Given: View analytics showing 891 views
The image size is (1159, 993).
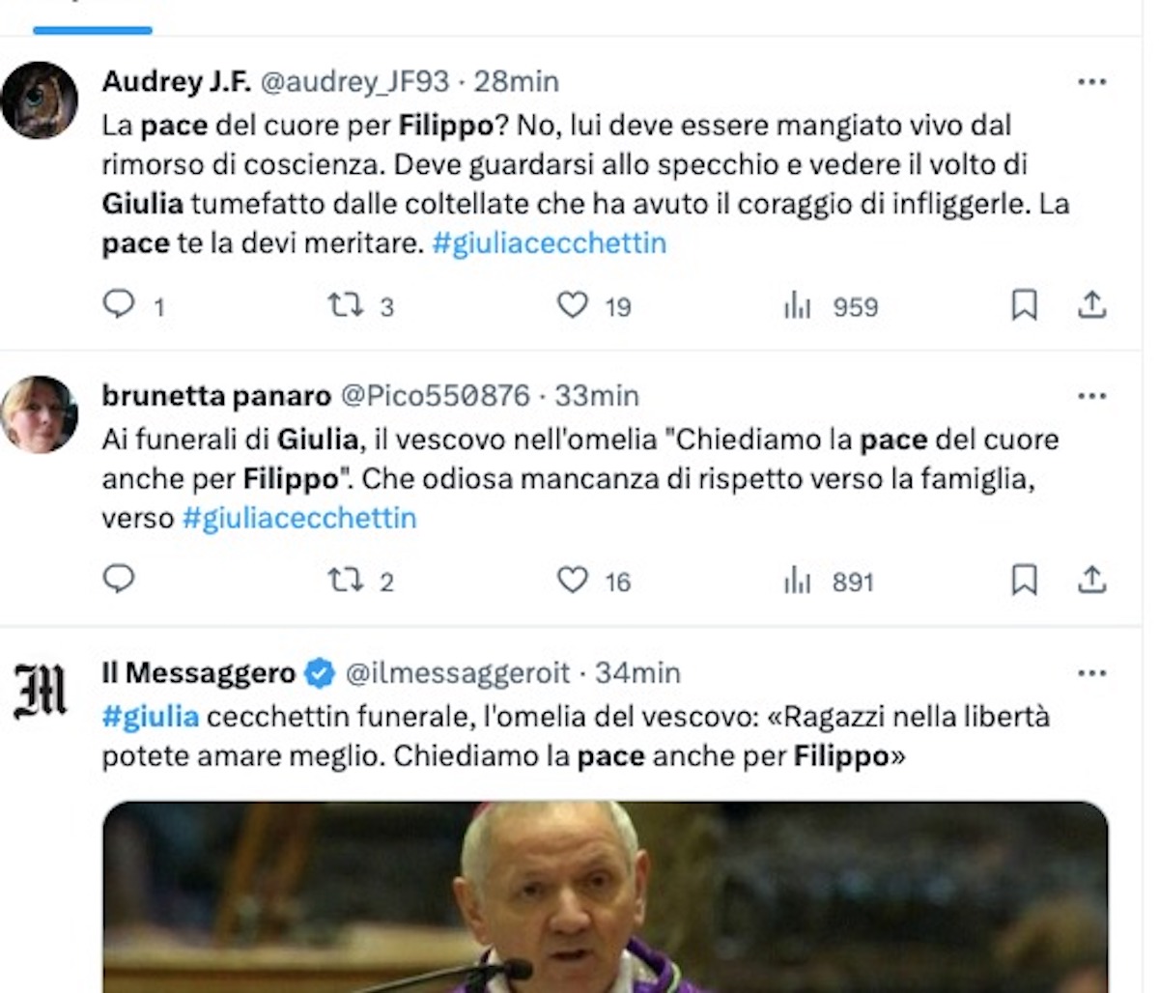Looking at the screenshot, I should coord(829,581).
